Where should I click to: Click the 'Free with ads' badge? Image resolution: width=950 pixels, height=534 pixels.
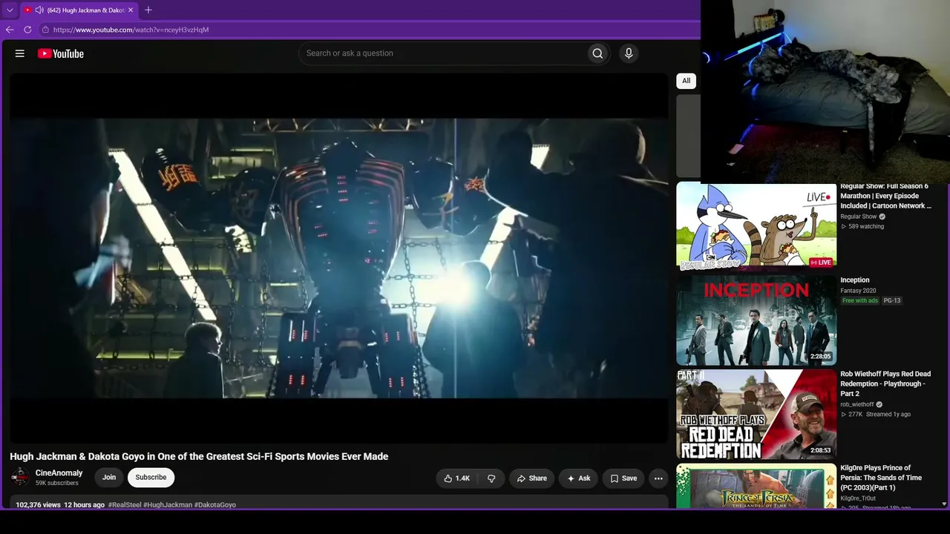pos(860,300)
